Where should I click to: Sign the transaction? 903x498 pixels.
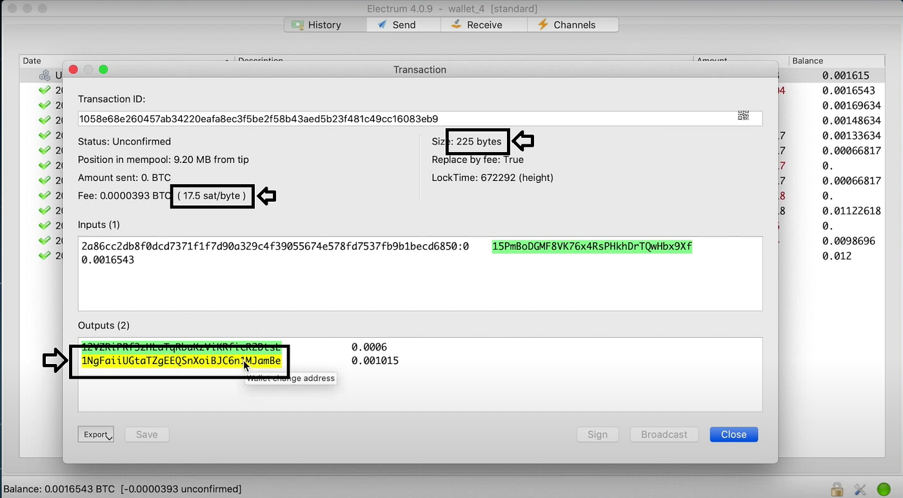click(x=597, y=434)
